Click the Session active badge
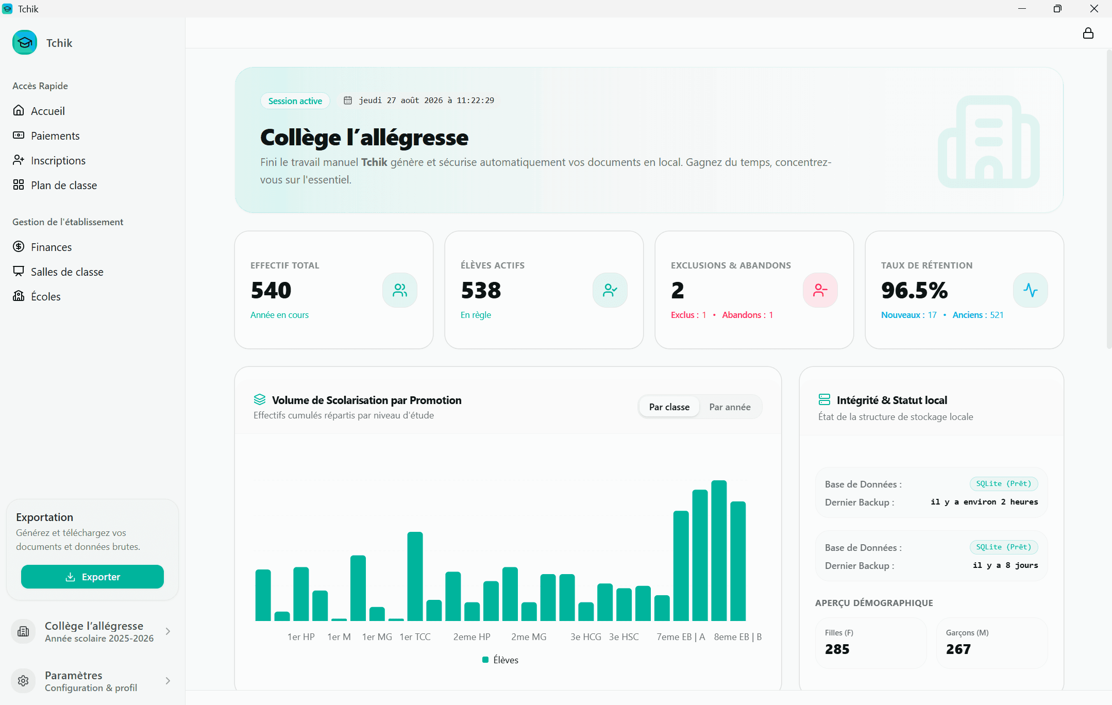The image size is (1112, 705). 295,101
